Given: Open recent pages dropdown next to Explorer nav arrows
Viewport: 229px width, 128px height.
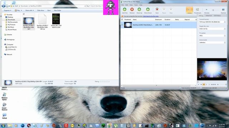Looking at the screenshot, I should [x=9, y=6].
